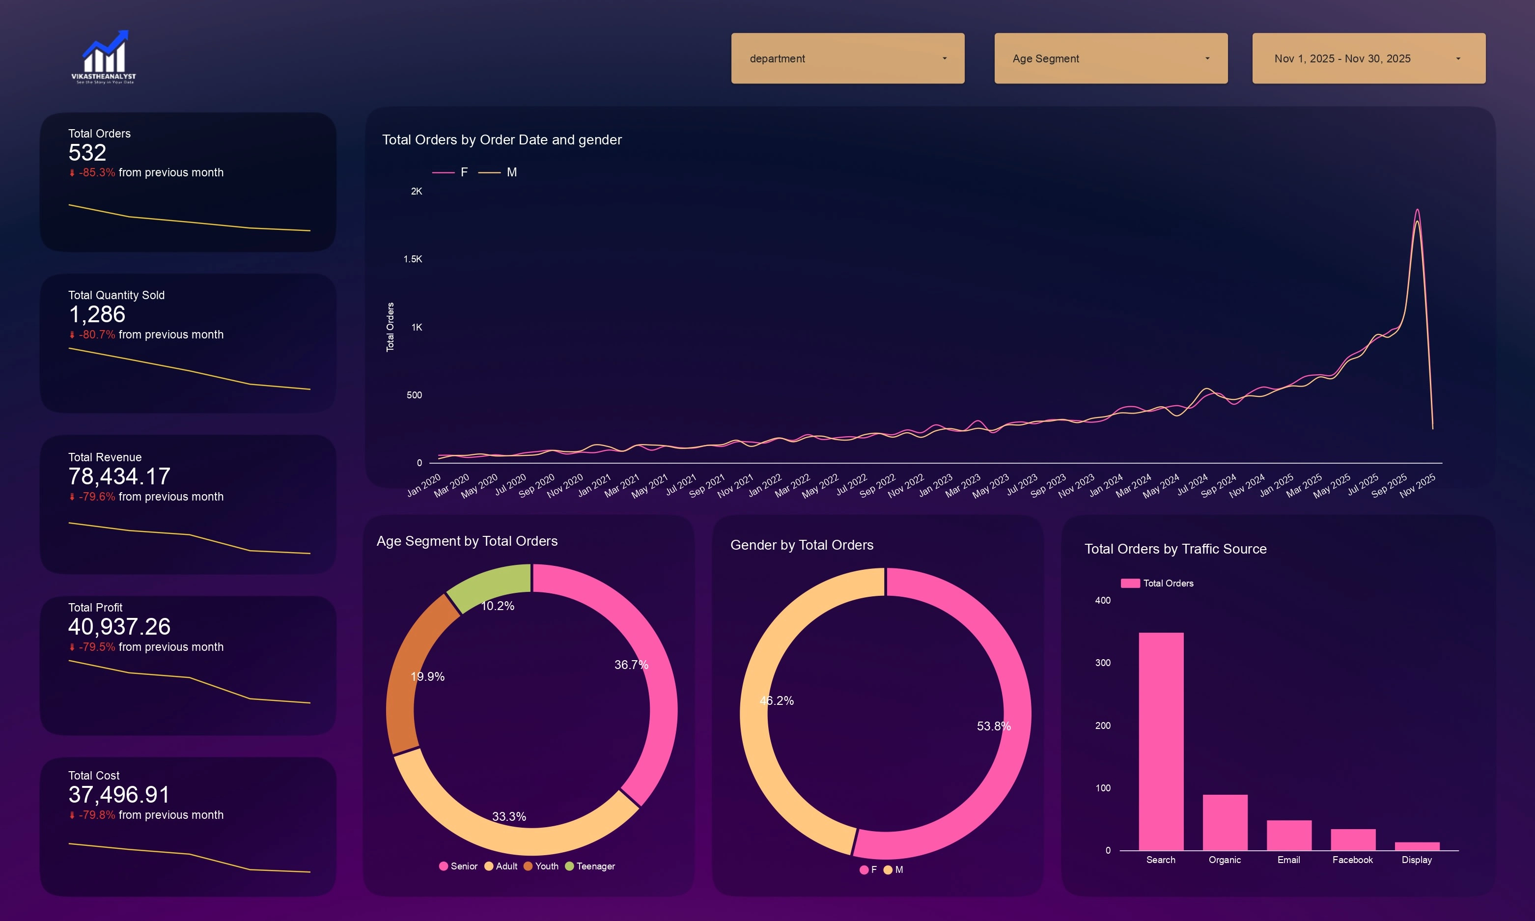This screenshot has width=1535, height=921.
Task: Click the Adult legend dot icon
Action: tap(489, 866)
